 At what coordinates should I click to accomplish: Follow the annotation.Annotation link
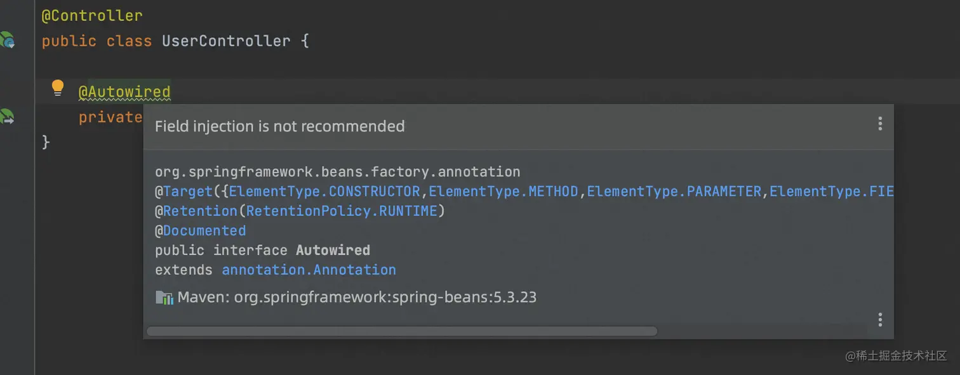[309, 270]
